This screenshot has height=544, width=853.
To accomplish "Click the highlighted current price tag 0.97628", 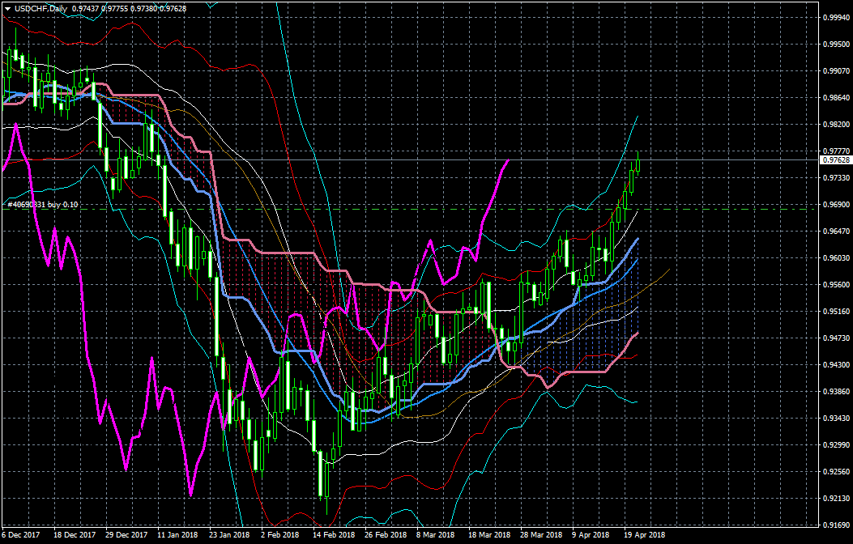I will tap(834, 159).
